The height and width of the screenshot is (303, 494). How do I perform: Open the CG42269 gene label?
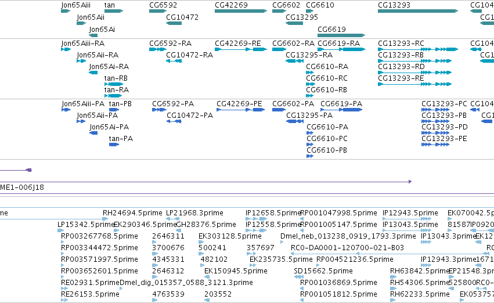coord(231,5)
